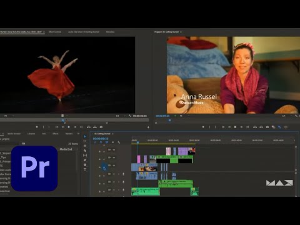This screenshot has height=225, width=300.
Task: Open the Program panel menu
Action: [x=181, y=32]
